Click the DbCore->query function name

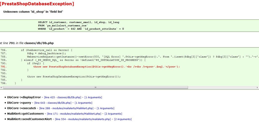click(x=19, y=103)
